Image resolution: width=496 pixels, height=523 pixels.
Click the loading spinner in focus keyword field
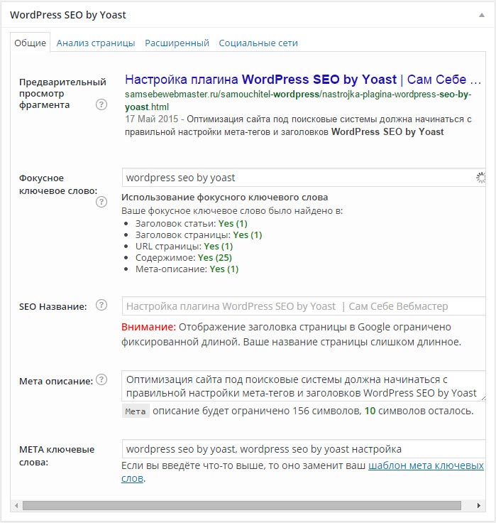pos(480,178)
